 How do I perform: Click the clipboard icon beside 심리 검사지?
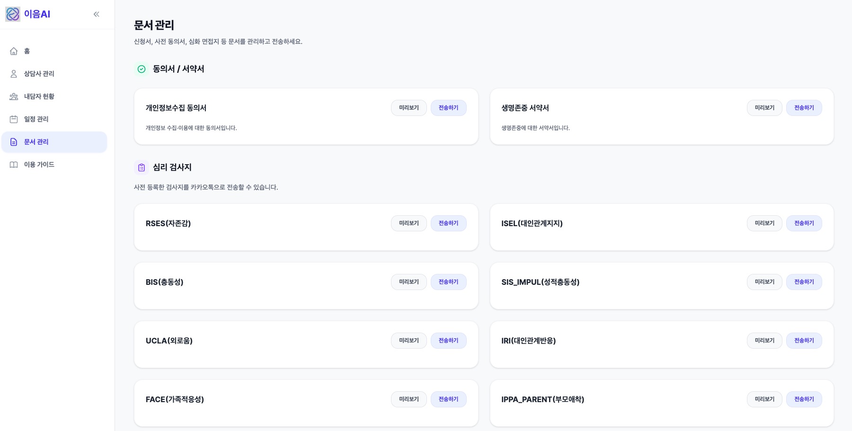pos(142,167)
